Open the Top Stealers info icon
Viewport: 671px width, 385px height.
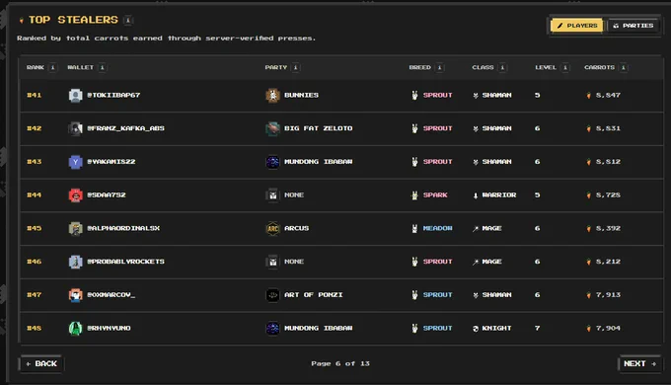tap(128, 20)
